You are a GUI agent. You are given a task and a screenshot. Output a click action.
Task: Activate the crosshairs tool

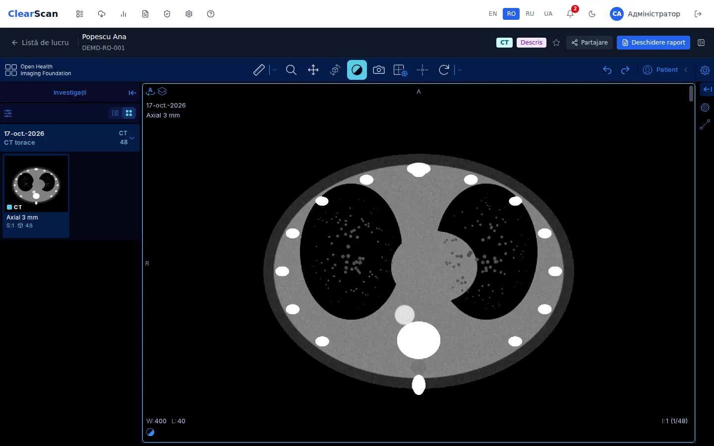point(422,70)
